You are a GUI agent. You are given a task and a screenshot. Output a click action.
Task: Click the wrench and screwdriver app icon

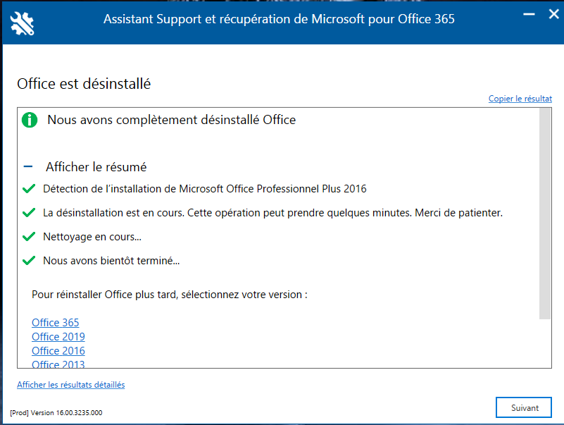tap(23, 23)
